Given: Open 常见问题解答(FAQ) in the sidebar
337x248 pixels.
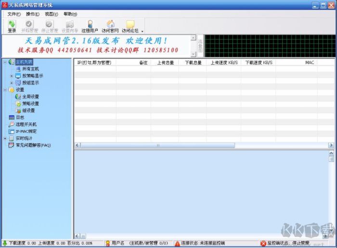Looking at the screenshot, I should pos(33,145).
